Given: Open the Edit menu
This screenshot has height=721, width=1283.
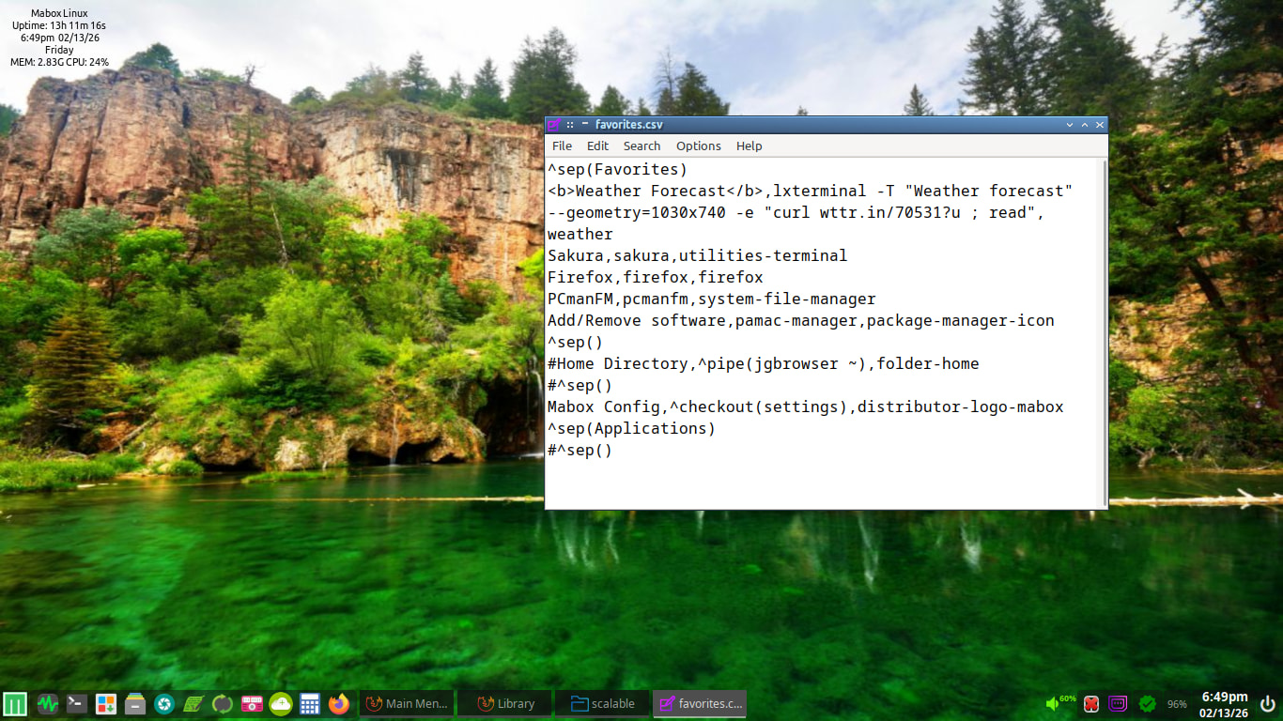Looking at the screenshot, I should tap(597, 146).
